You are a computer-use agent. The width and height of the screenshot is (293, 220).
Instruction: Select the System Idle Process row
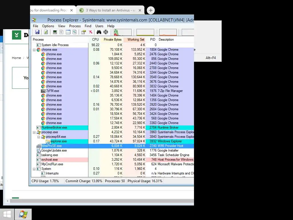113,45
